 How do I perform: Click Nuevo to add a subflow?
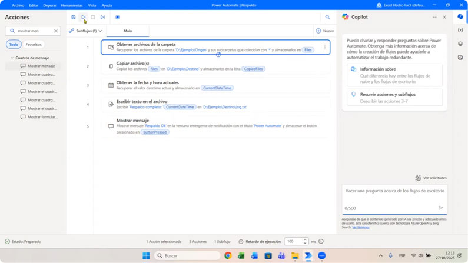(x=325, y=31)
